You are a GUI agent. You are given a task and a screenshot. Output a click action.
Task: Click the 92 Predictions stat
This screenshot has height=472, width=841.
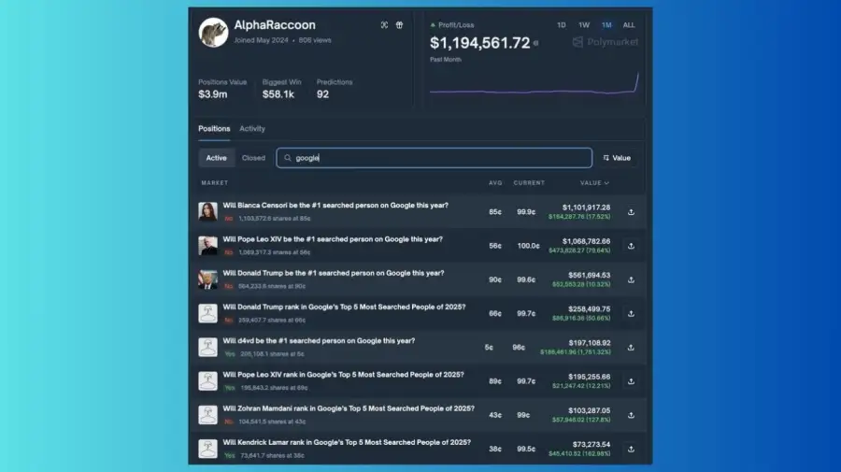[x=322, y=94]
